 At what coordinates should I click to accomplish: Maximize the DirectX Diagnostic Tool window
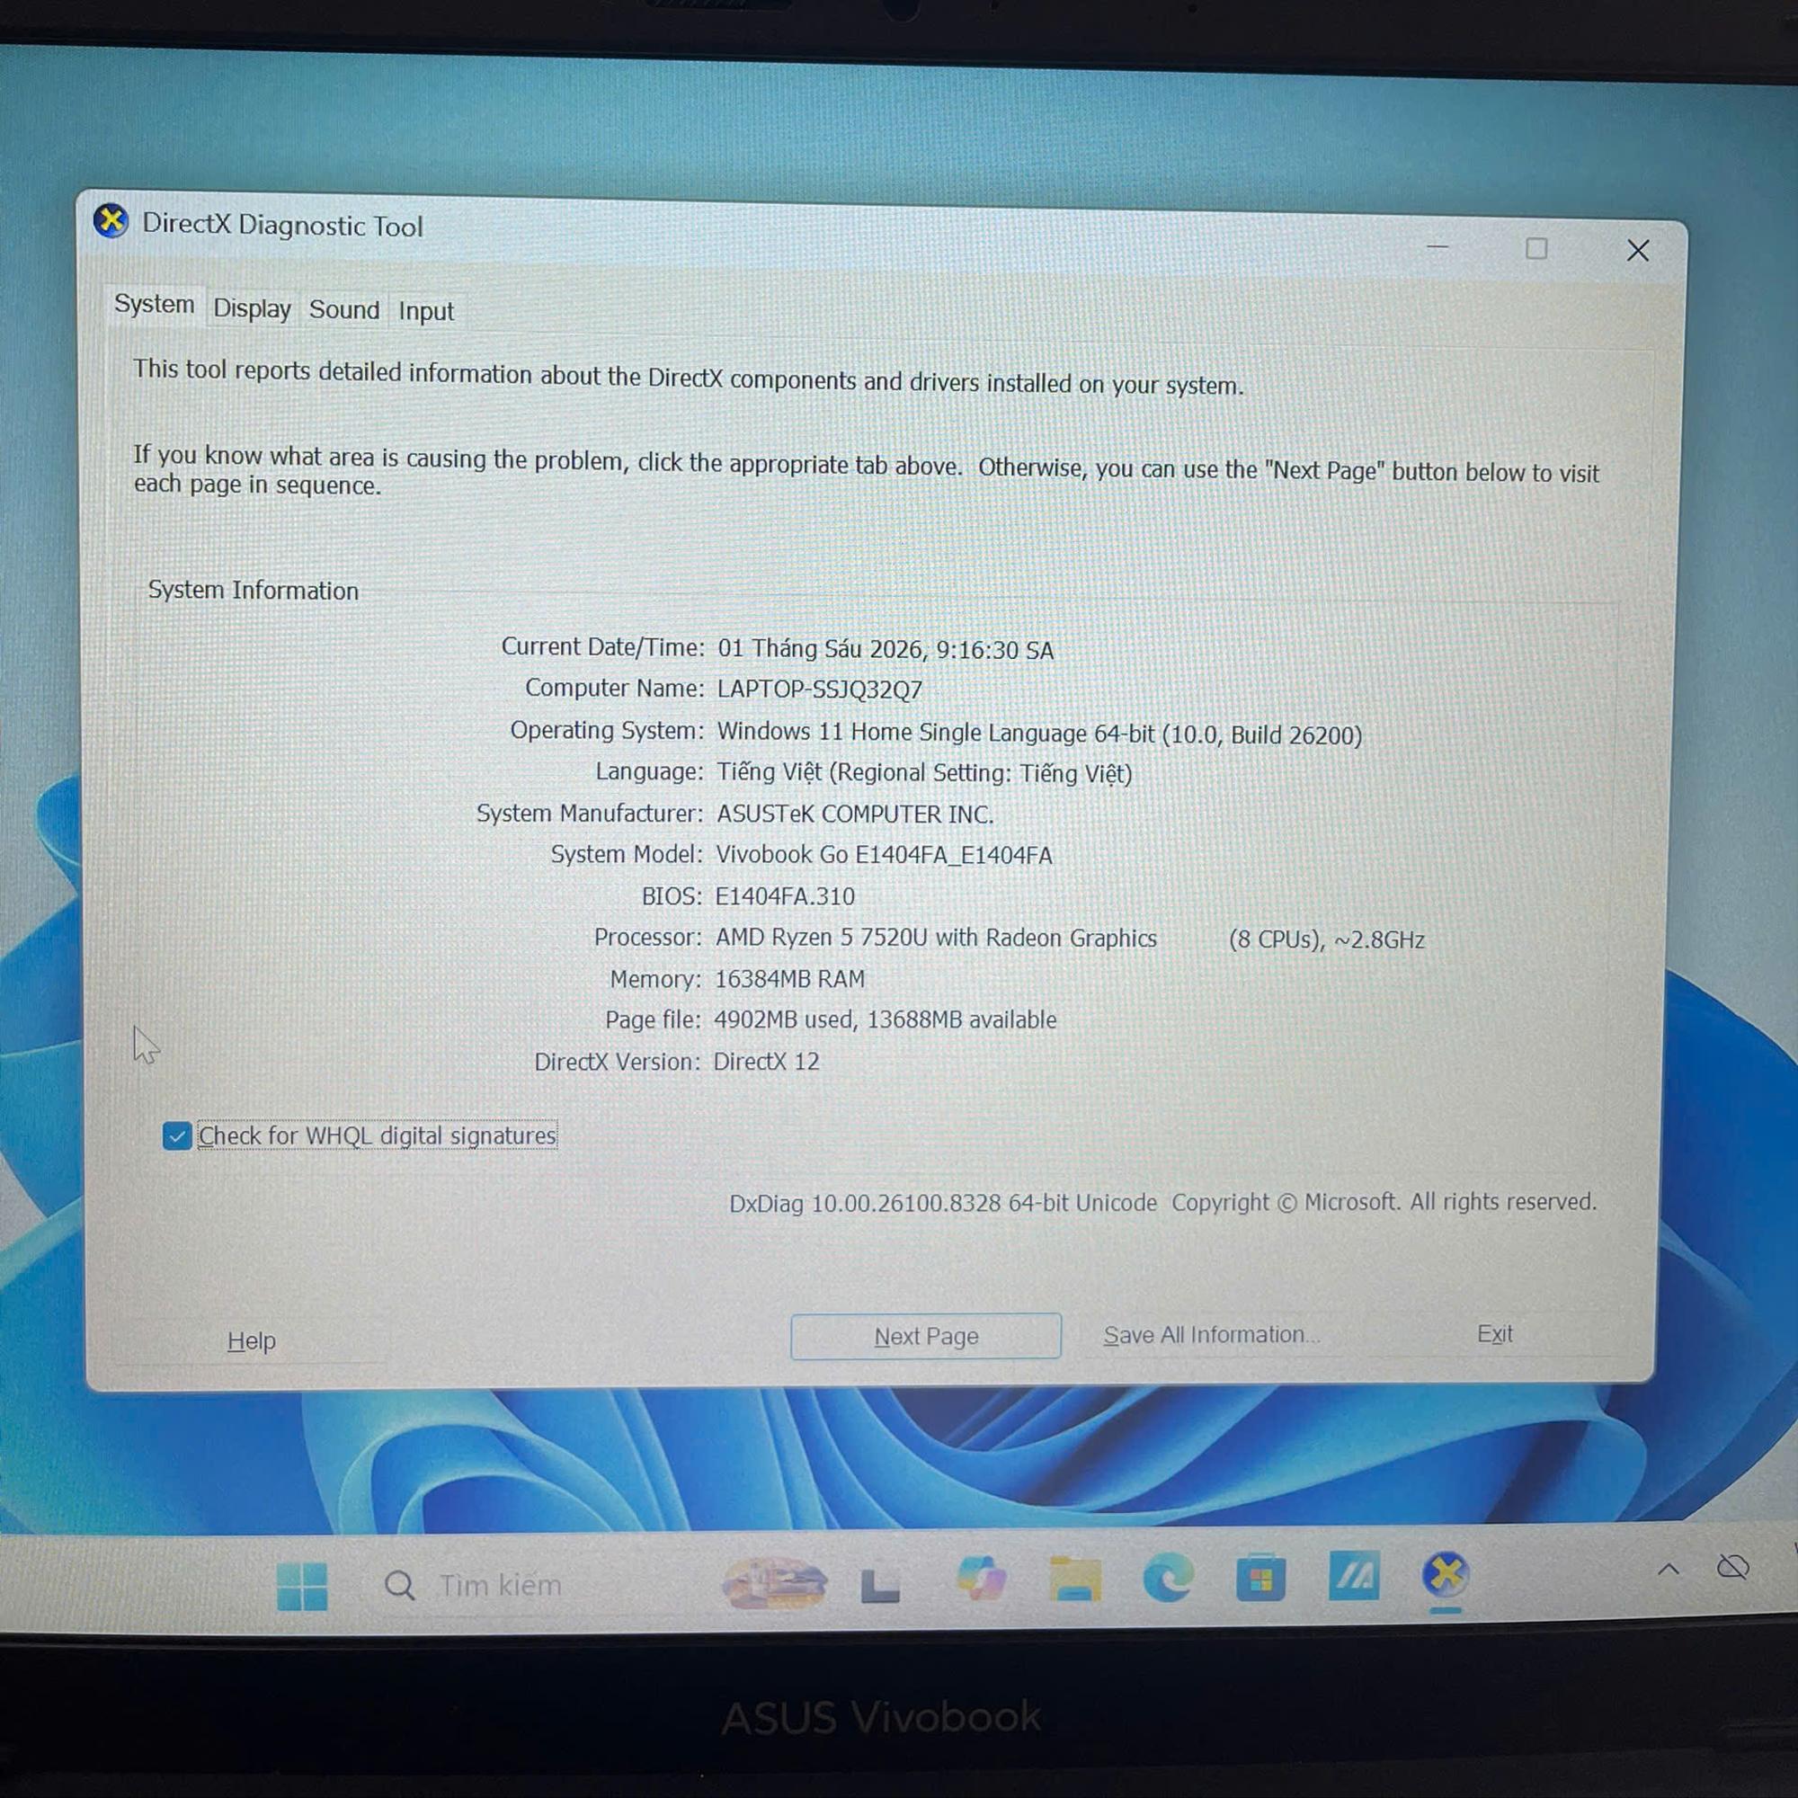point(1536,248)
